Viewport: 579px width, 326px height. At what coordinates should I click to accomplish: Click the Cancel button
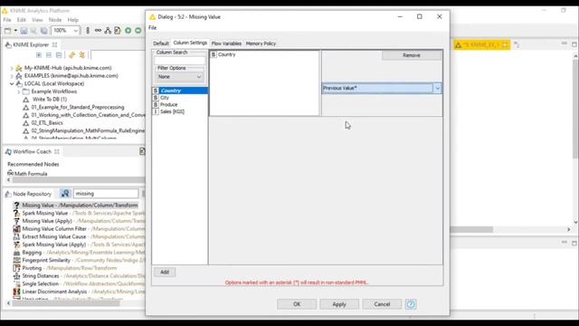pos(382,304)
